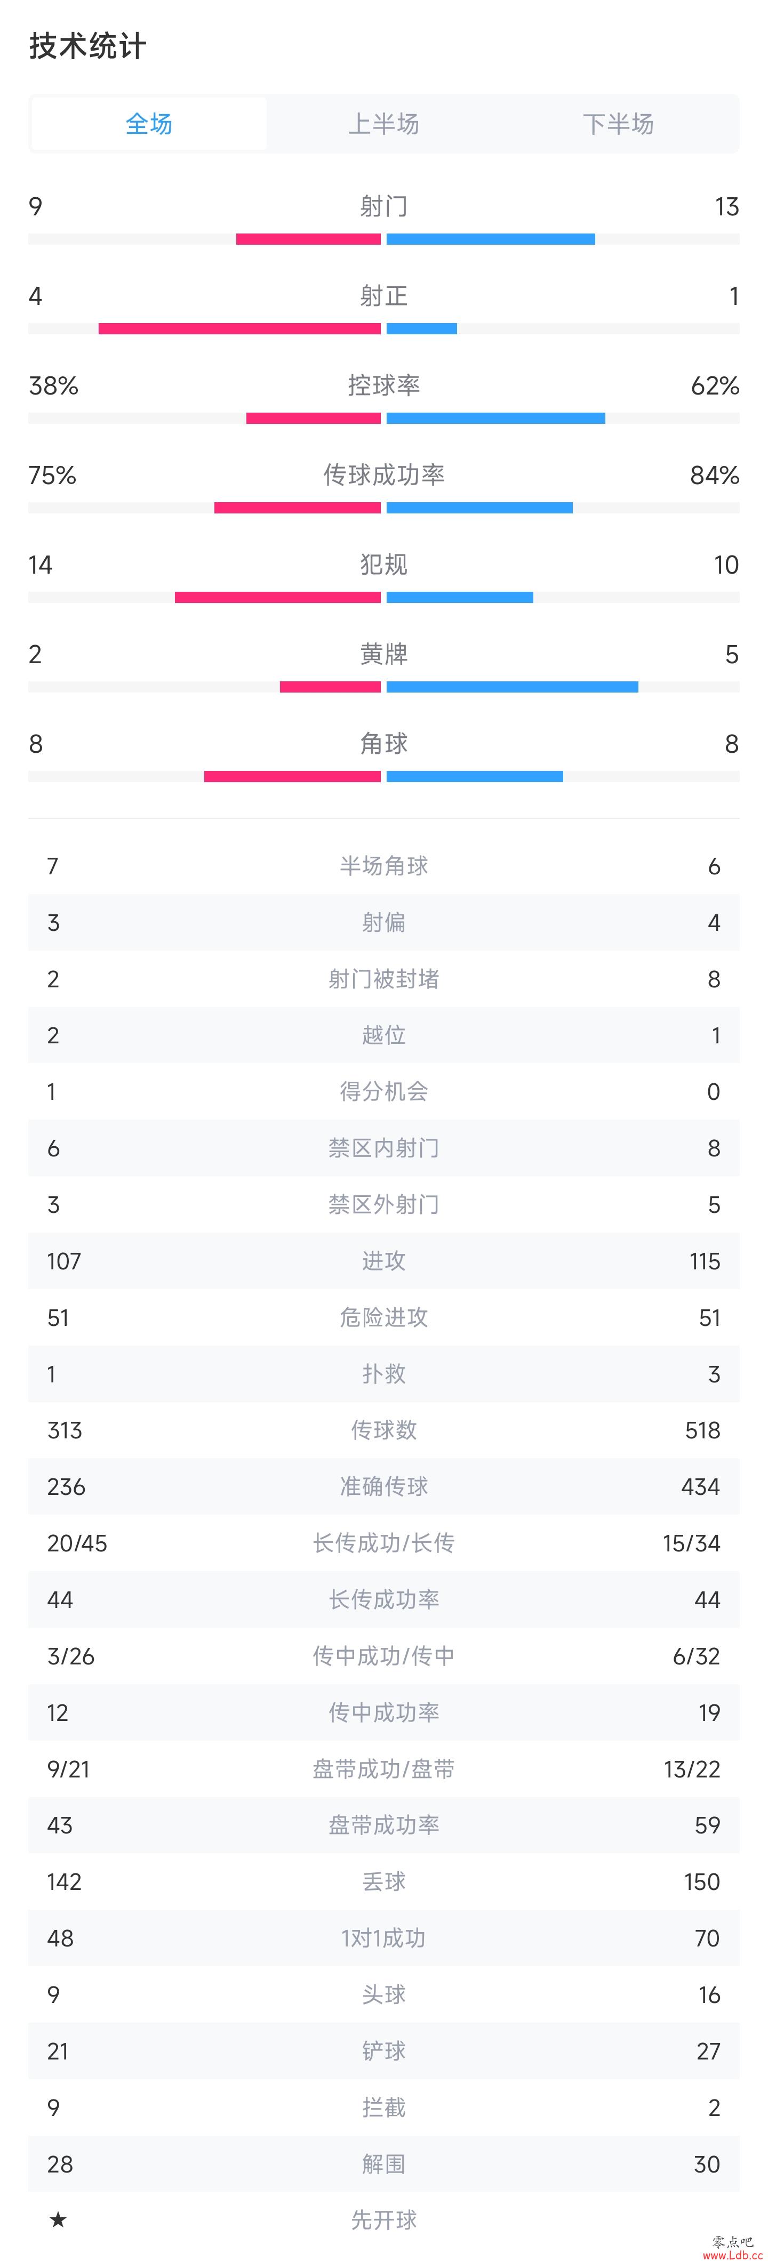Click the 传球数 row label
The width and height of the screenshot is (768, 2261).
click(383, 1430)
